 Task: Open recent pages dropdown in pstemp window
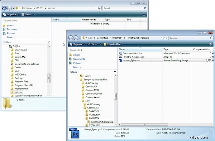13,8
